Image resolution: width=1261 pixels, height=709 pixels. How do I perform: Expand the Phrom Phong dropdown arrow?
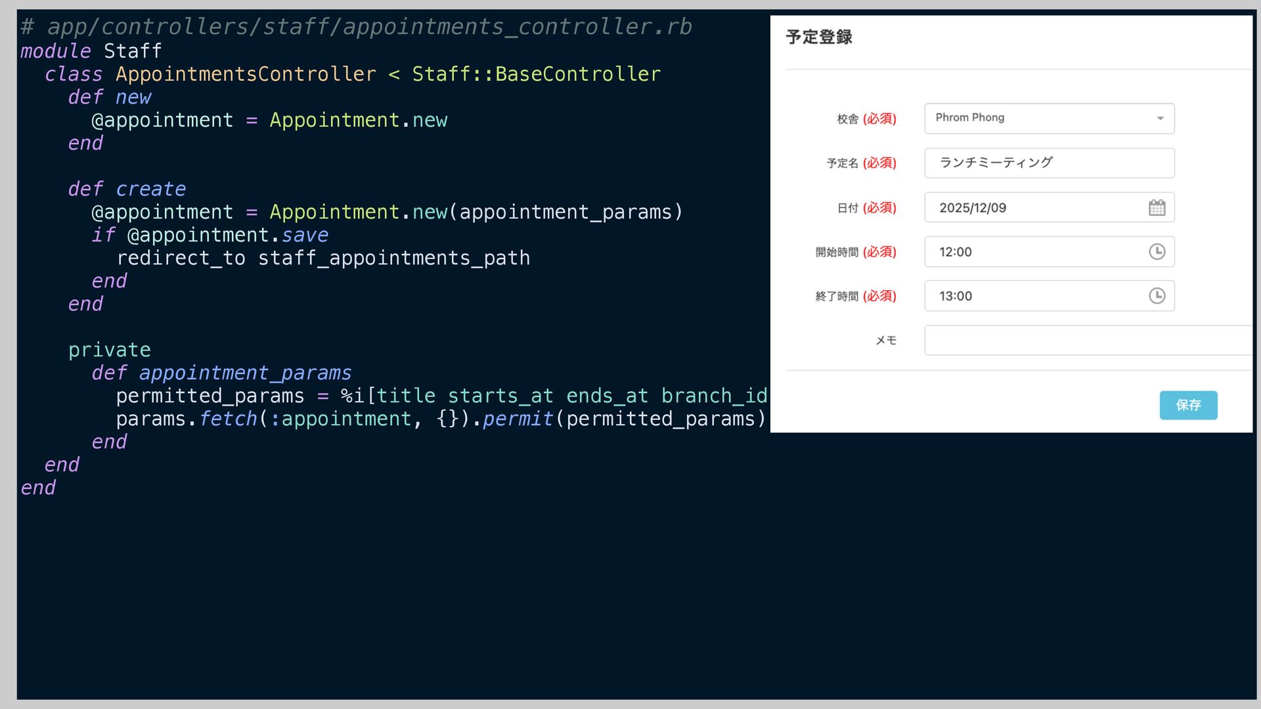click(1160, 119)
